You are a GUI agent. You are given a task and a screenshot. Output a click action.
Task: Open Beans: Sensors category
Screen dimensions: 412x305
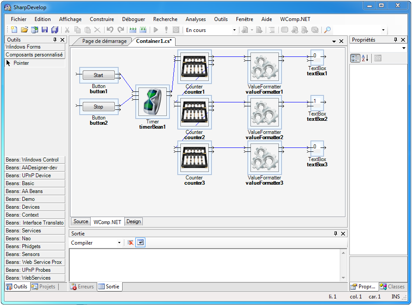click(35, 254)
